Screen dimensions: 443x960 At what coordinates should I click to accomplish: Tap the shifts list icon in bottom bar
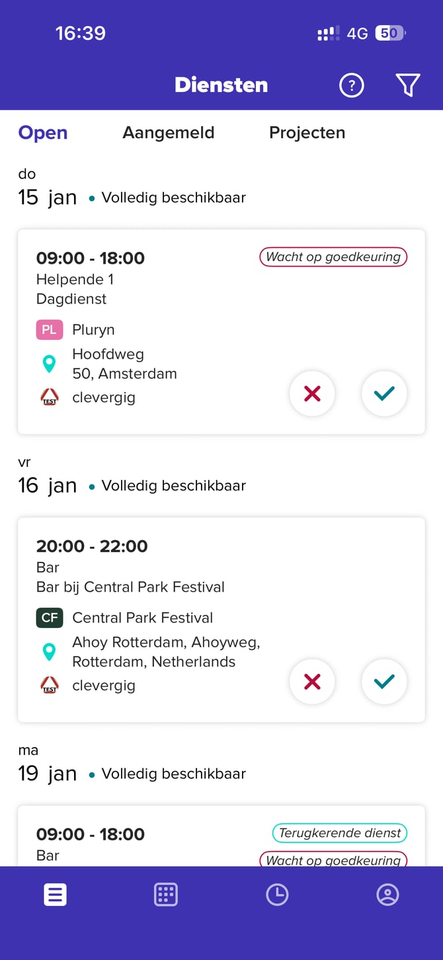point(55,895)
